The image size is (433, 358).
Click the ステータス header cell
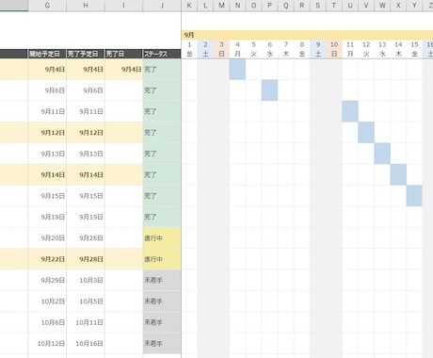click(162, 54)
